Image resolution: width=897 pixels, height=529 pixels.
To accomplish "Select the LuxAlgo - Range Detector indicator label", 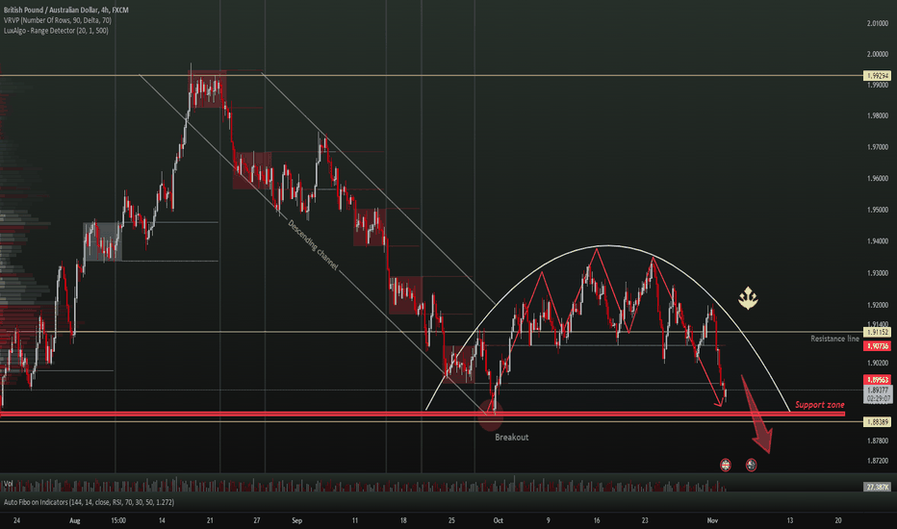I will (56, 31).
